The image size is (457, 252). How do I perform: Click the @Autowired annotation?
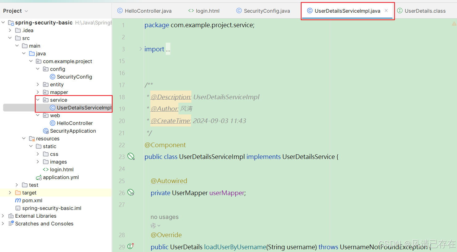pos(169,181)
